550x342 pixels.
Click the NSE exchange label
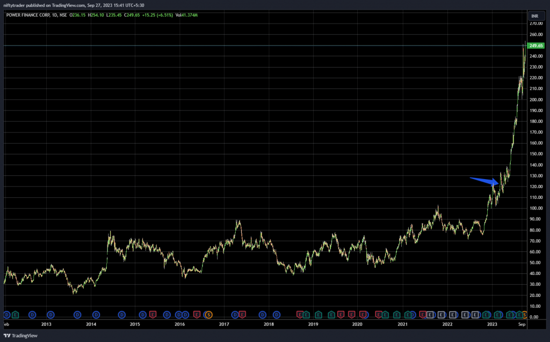(x=63, y=15)
